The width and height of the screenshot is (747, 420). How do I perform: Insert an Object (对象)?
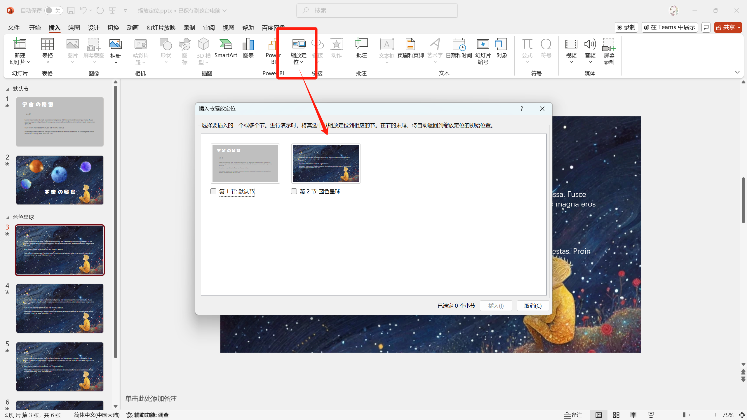[x=502, y=48]
